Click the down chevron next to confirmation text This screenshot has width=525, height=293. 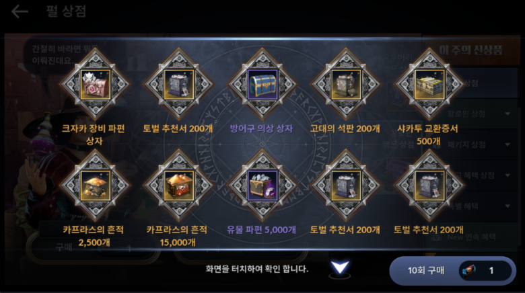click(340, 268)
